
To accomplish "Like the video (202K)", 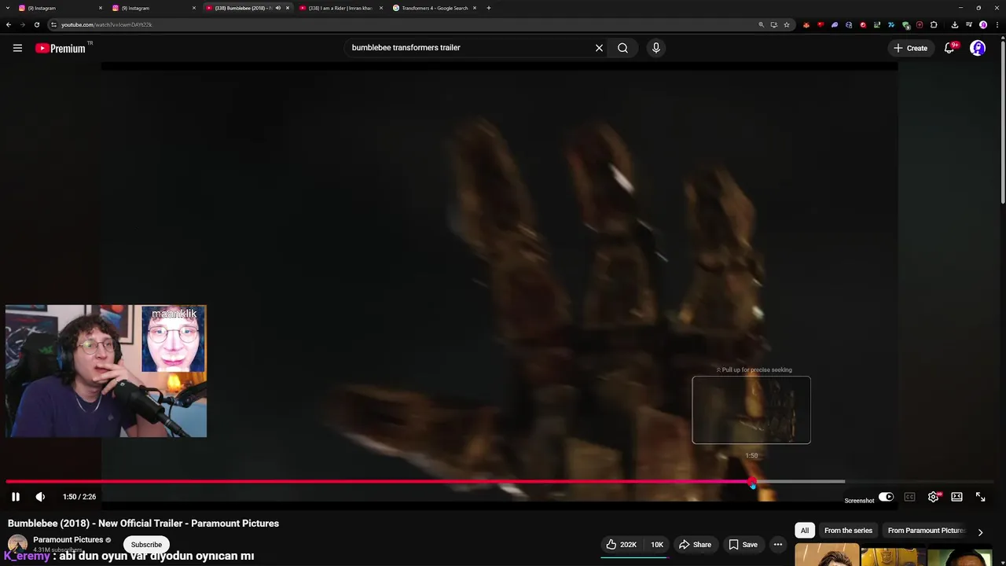I will tap(621, 544).
